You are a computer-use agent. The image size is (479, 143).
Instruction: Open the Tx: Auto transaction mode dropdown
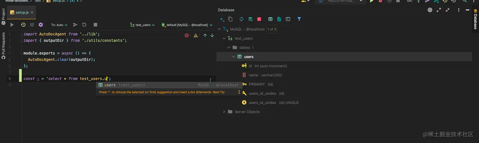coord(59,25)
